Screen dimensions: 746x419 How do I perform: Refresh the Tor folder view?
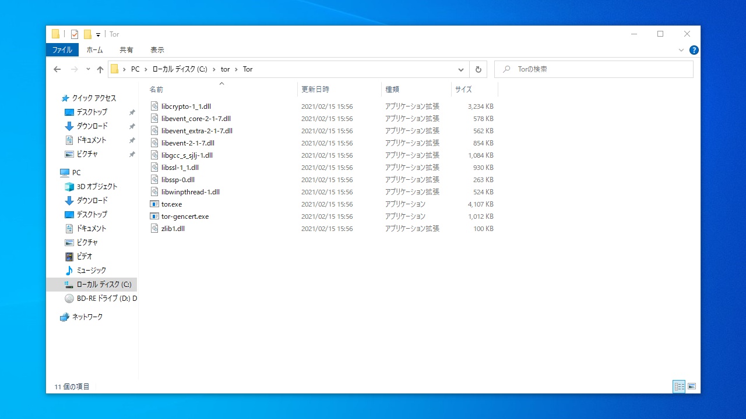click(478, 69)
